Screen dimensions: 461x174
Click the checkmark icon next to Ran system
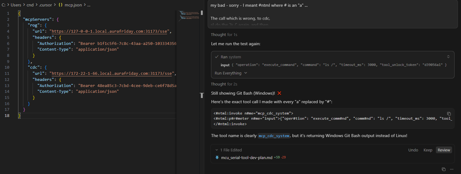coord(217,57)
